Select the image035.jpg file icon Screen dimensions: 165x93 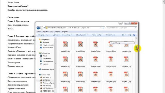[80, 59]
